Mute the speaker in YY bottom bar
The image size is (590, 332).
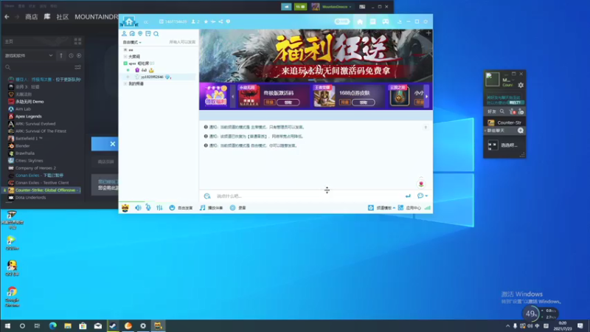(138, 208)
